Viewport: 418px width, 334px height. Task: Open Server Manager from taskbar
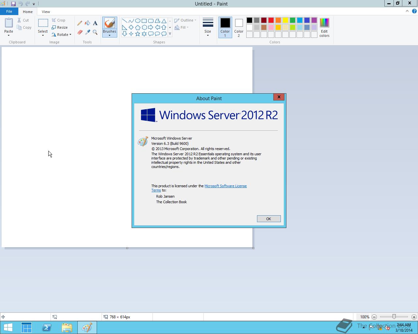tap(26, 327)
